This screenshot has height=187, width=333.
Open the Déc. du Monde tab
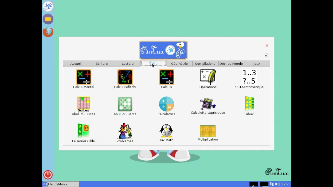pyautogui.click(x=231, y=64)
